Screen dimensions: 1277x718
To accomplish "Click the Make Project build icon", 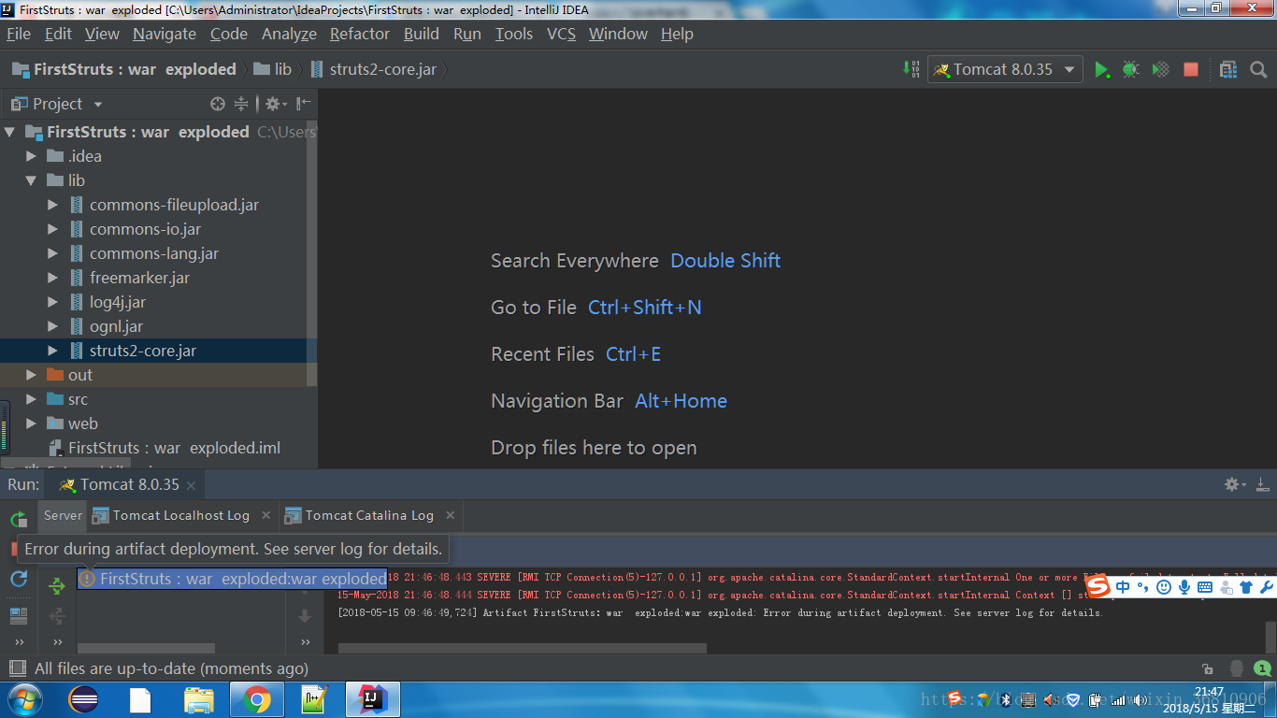I will point(911,69).
